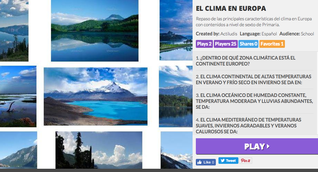Share the quiz with the Tweet button
Screen dimensions: 318x172
[228, 161]
